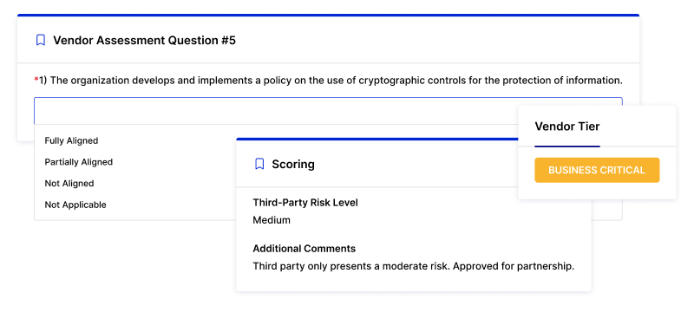The width and height of the screenshot is (694, 312).
Task: Click the blue underline beneath Vendor Tier
Action: [567, 146]
